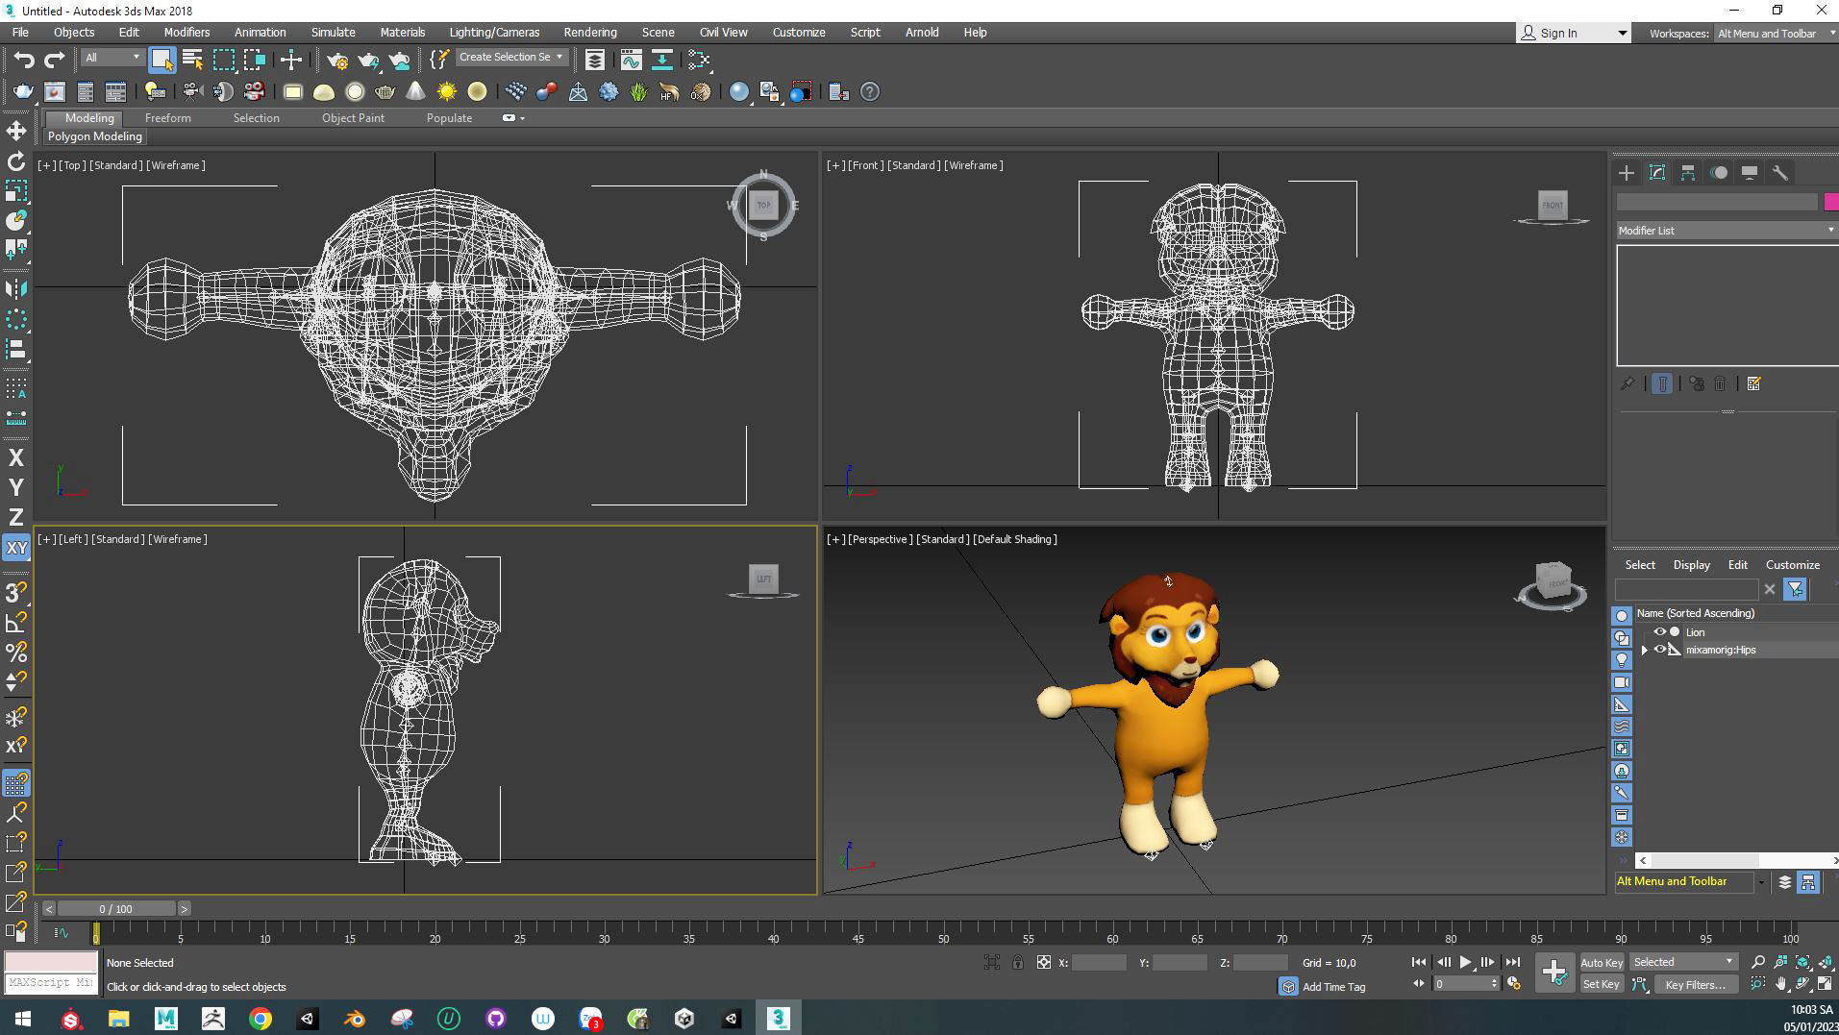
Task: Click the Mirror tool in left toolbar
Action: [16, 288]
